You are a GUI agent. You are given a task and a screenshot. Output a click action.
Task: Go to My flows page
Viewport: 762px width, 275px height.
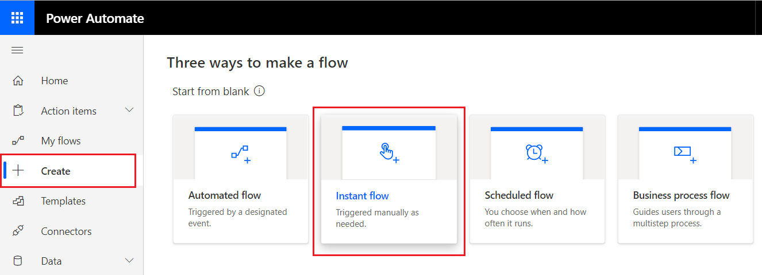coord(61,141)
